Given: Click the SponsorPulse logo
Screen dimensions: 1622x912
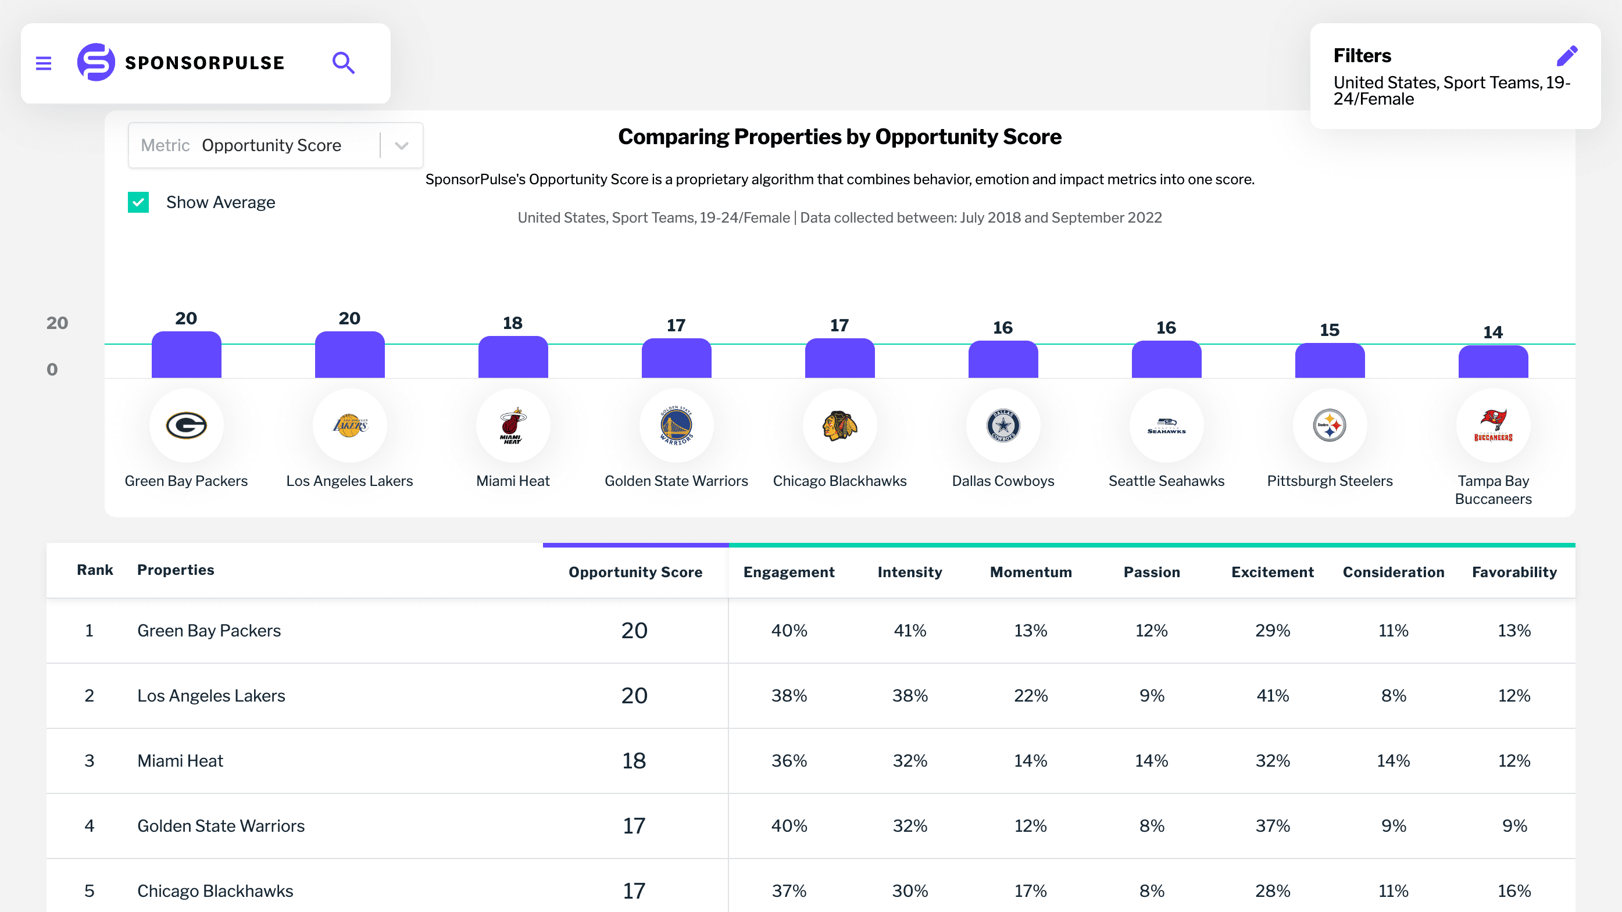Looking at the screenshot, I should pos(181,62).
